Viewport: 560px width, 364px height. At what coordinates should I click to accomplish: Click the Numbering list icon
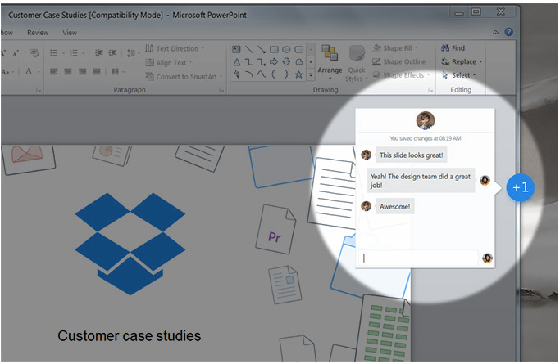point(74,53)
